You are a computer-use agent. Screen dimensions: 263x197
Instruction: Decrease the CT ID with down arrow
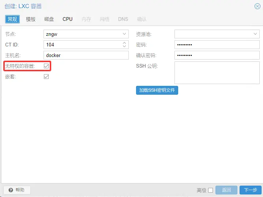tap(124, 46)
